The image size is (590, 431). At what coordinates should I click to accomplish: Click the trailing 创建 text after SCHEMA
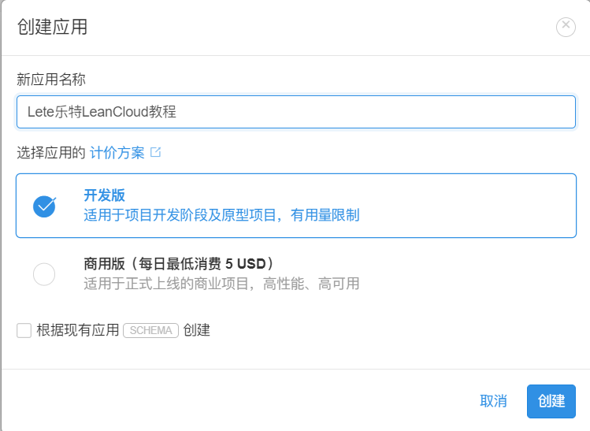(x=197, y=330)
